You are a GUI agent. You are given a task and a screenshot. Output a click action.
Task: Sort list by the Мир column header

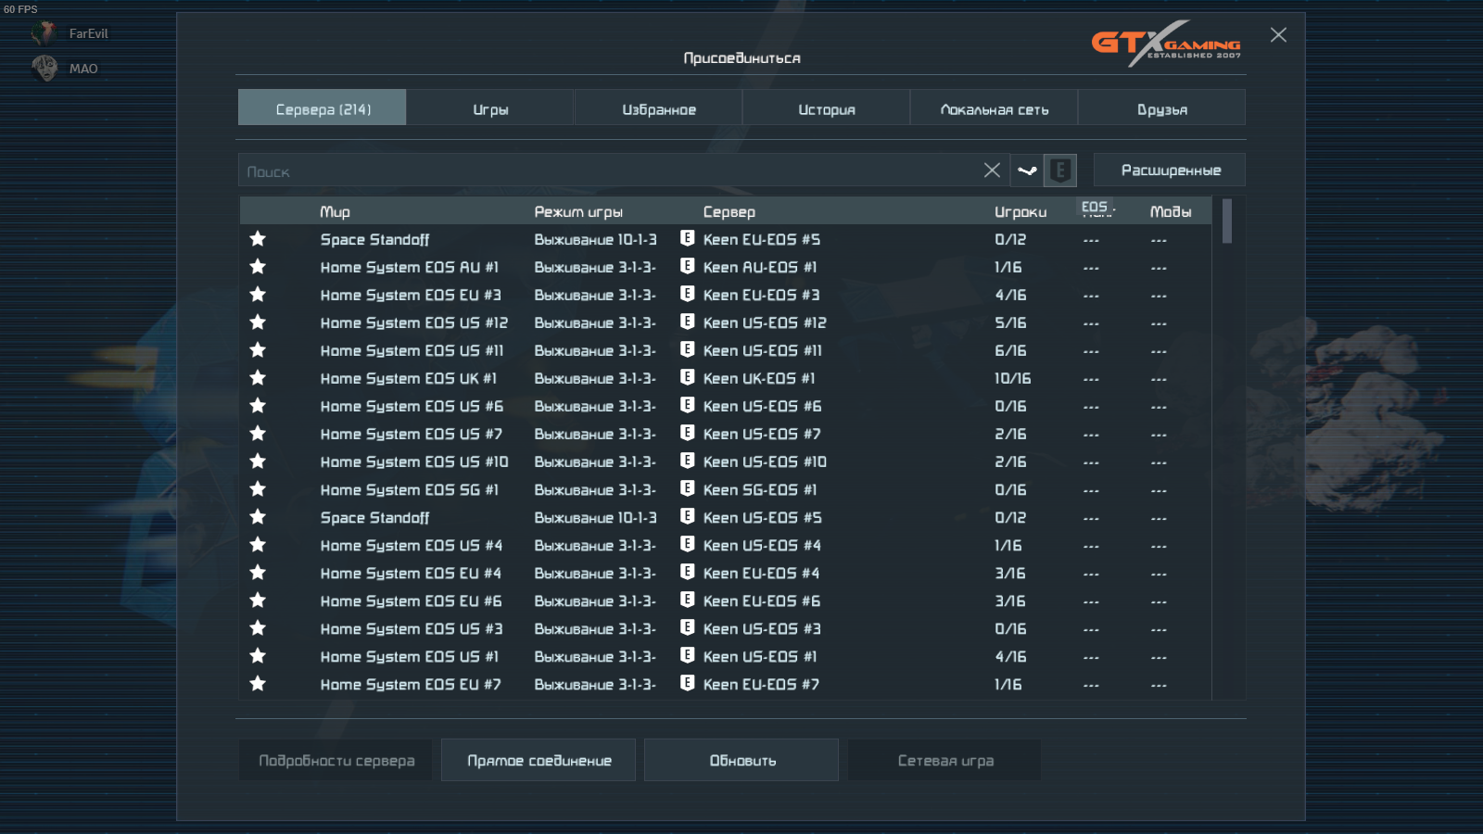click(x=335, y=212)
